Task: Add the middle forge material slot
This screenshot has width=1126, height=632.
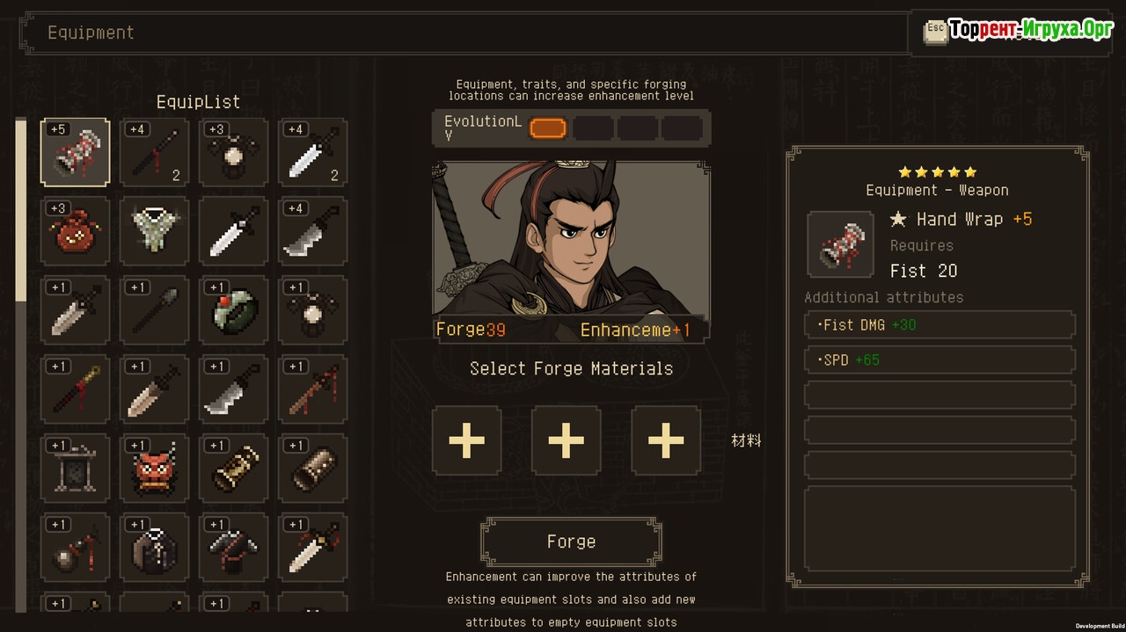Action: point(567,439)
